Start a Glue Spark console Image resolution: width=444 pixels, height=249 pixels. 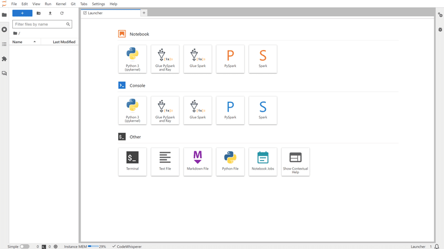tap(198, 110)
